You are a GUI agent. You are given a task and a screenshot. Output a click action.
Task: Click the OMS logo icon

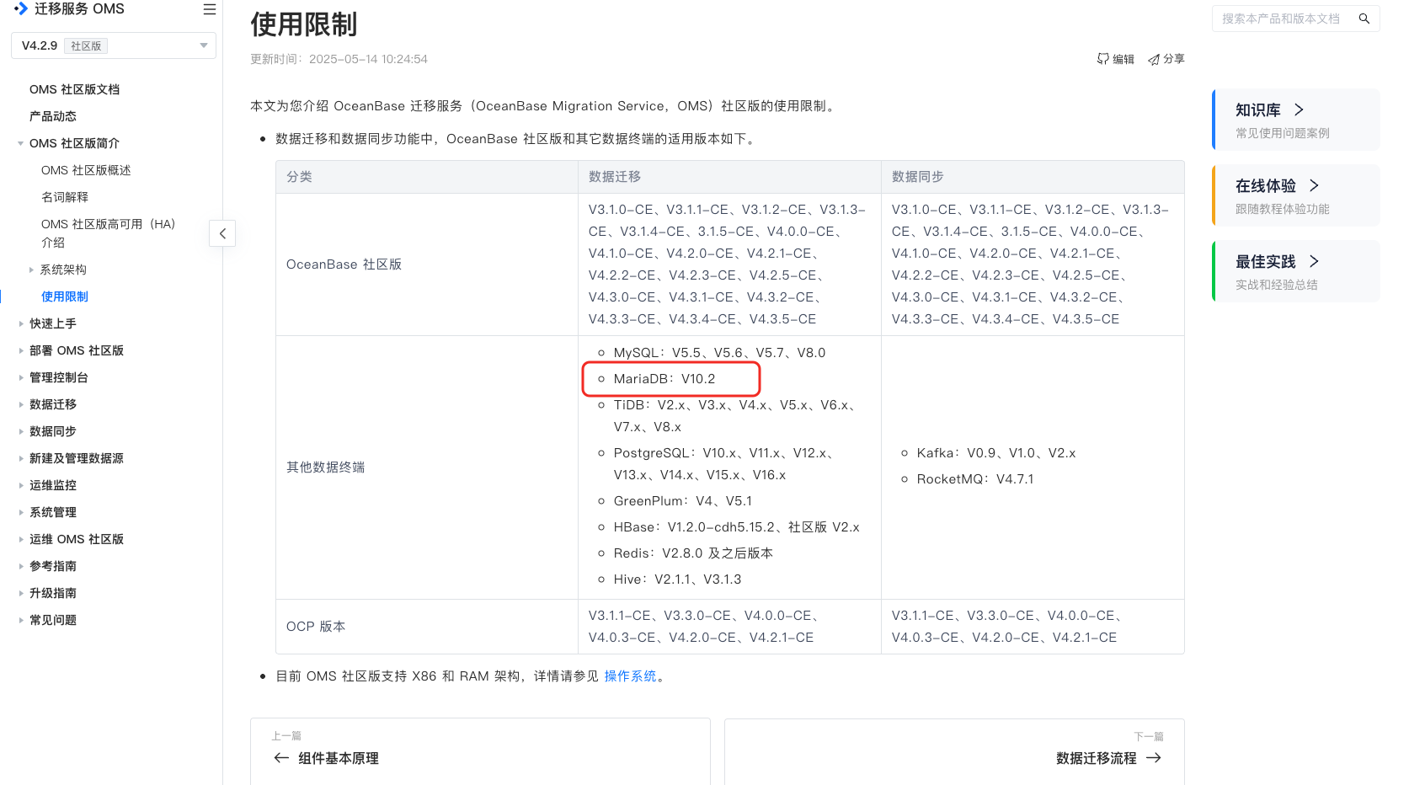(x=21, y=8)
